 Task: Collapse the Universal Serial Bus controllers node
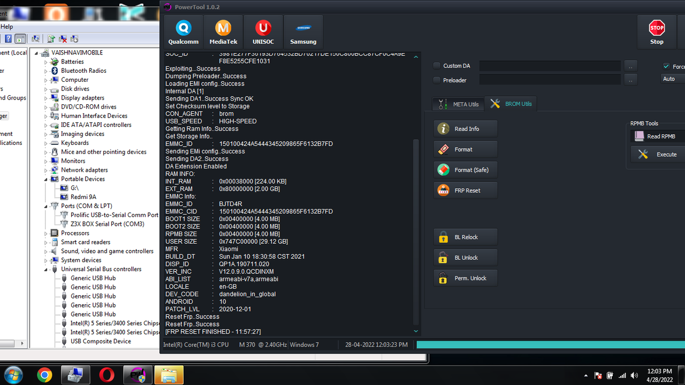click(46, 269)
